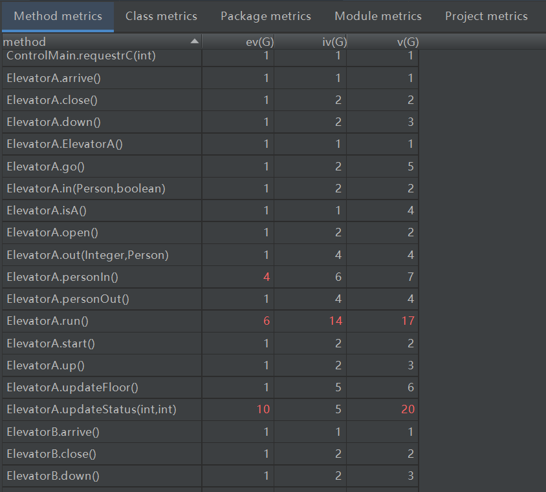This screenshot has width=546, height=492.
Task: Click the ElevatorA.personIn() method row
Action: pyautogui.click(x=62, y=277)
